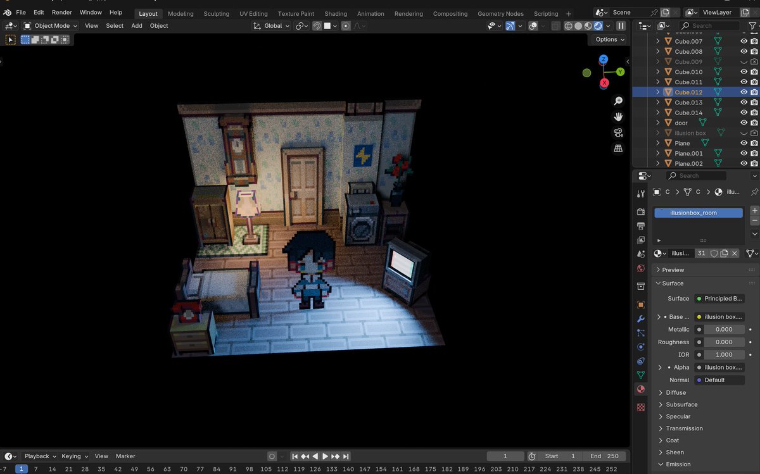Hide Cube.013 in the outliner

(x=744, y=102)
